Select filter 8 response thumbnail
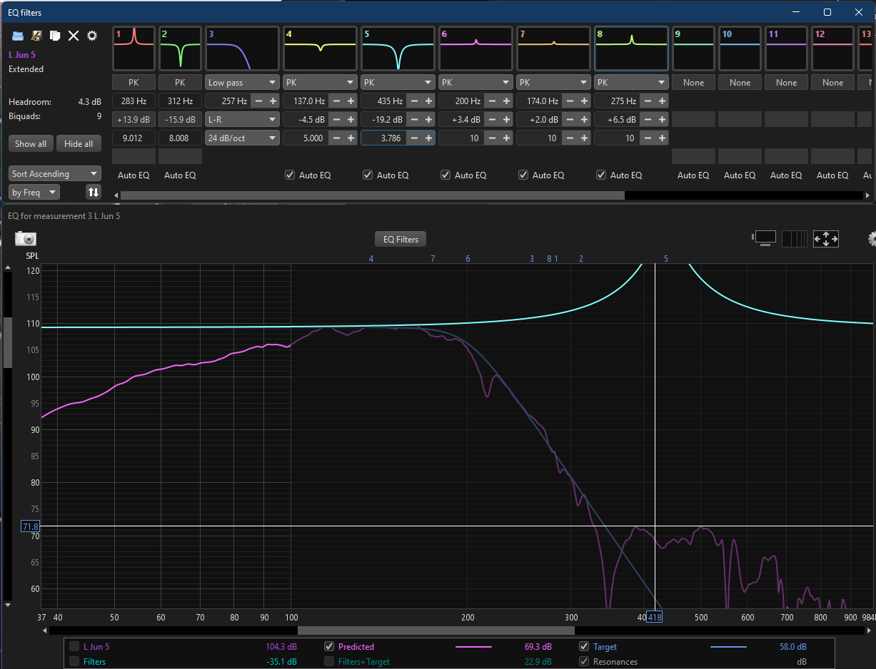The height and width of the screenshot is (669, 876). 631,48
